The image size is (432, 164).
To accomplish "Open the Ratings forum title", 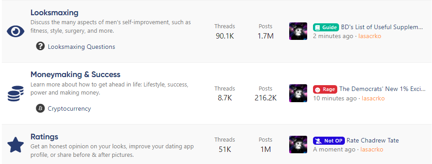I will (44, 137).
